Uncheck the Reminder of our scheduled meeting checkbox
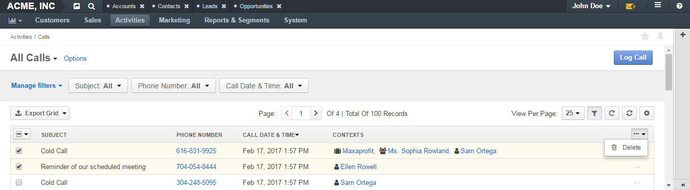The width and height of the screenshot is (690, 190). 19,167
